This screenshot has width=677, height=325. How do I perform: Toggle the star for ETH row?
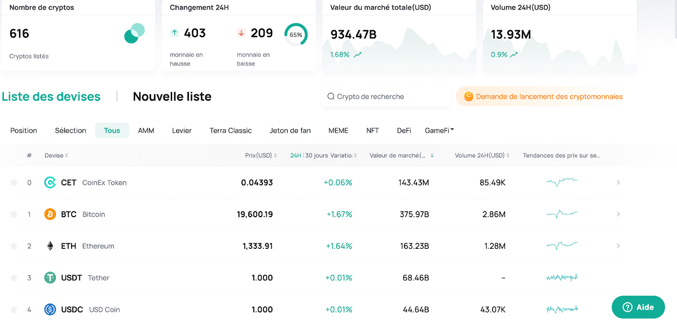tap(14, 246)
